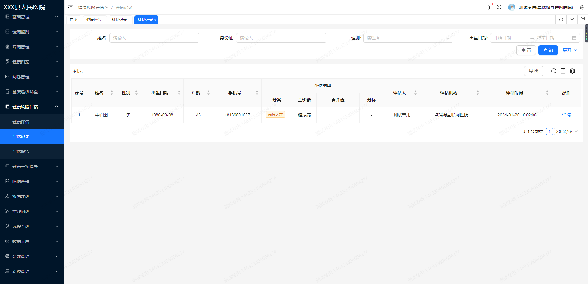Click the 查询 search button

tap(548, 50)
